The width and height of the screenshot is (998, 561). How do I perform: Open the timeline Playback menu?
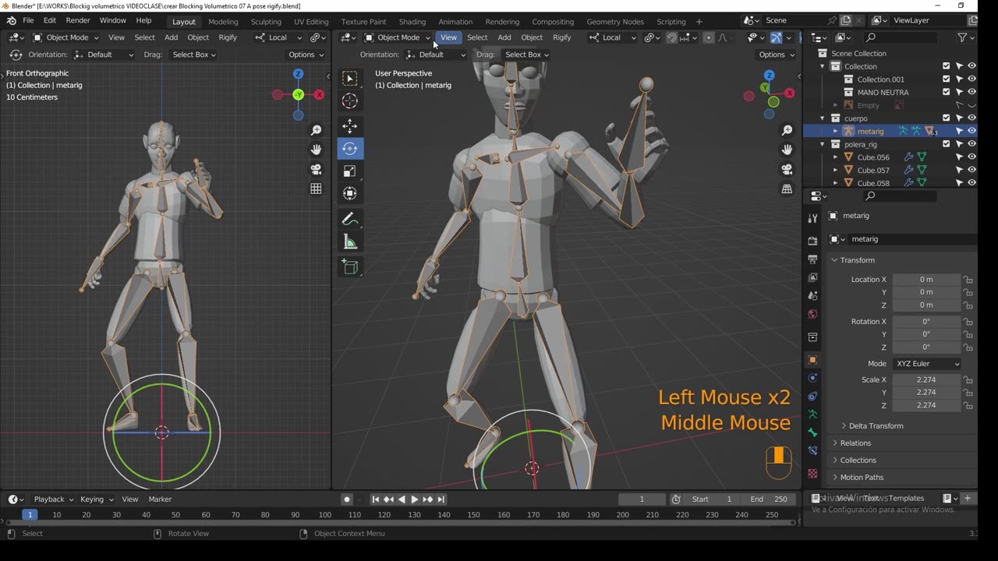53,499
